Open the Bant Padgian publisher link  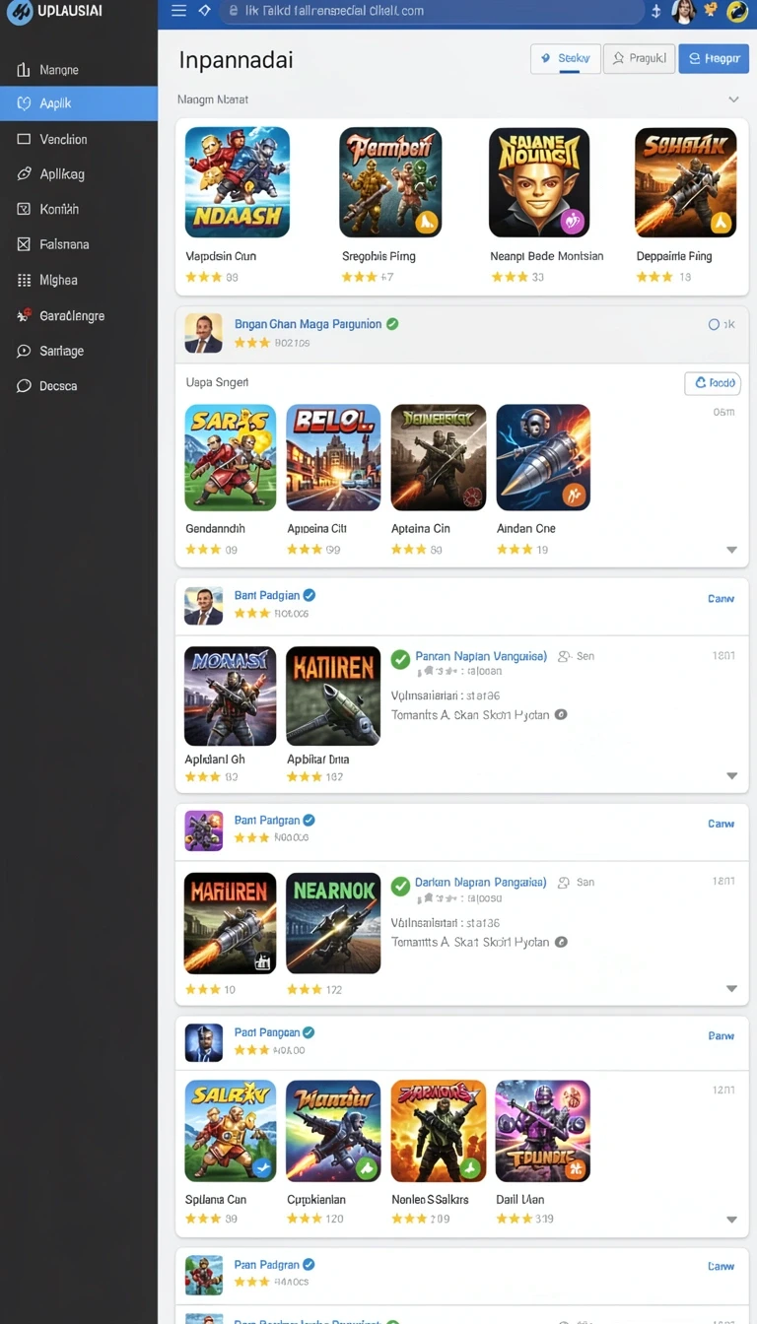(x=267, y=596)
